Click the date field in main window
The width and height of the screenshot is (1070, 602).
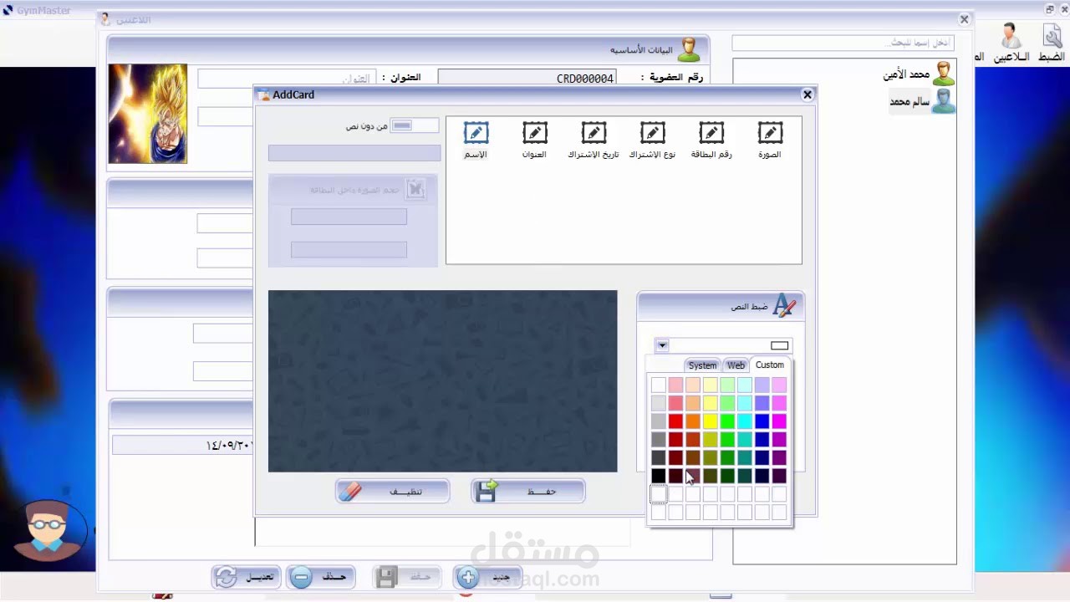[182, 445]
